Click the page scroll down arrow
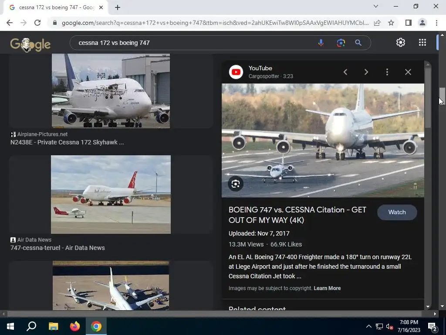This screenshot has height=335, width=446. pos(442,307)
